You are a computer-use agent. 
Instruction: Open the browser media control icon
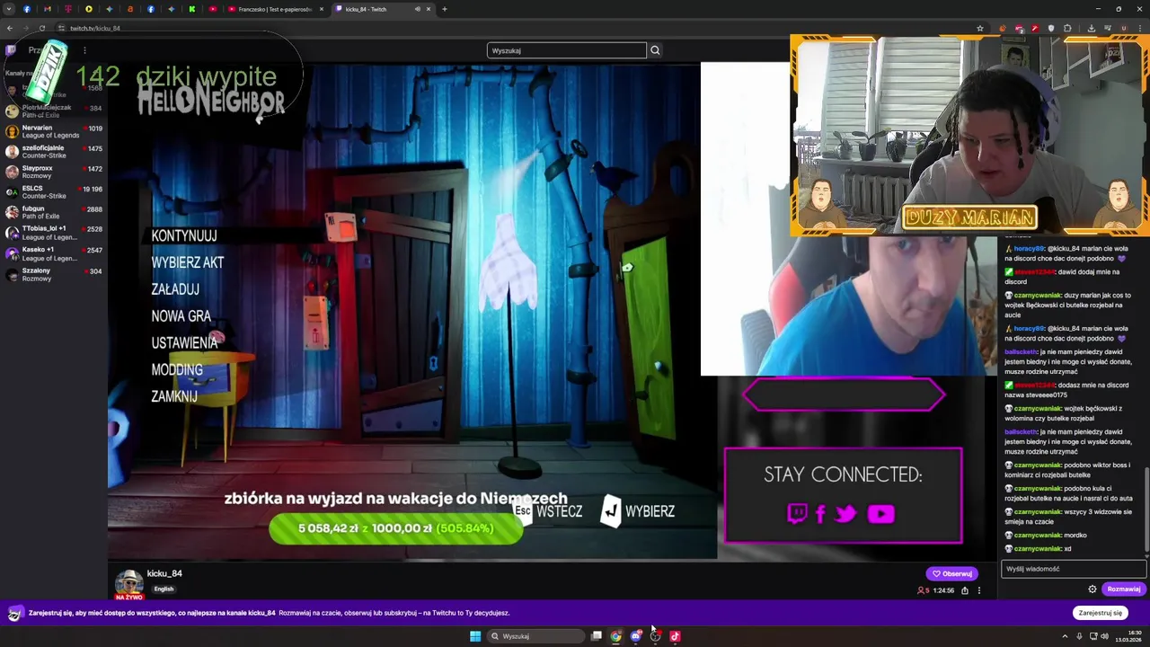pyautogui.click(x=1108, y=28)
